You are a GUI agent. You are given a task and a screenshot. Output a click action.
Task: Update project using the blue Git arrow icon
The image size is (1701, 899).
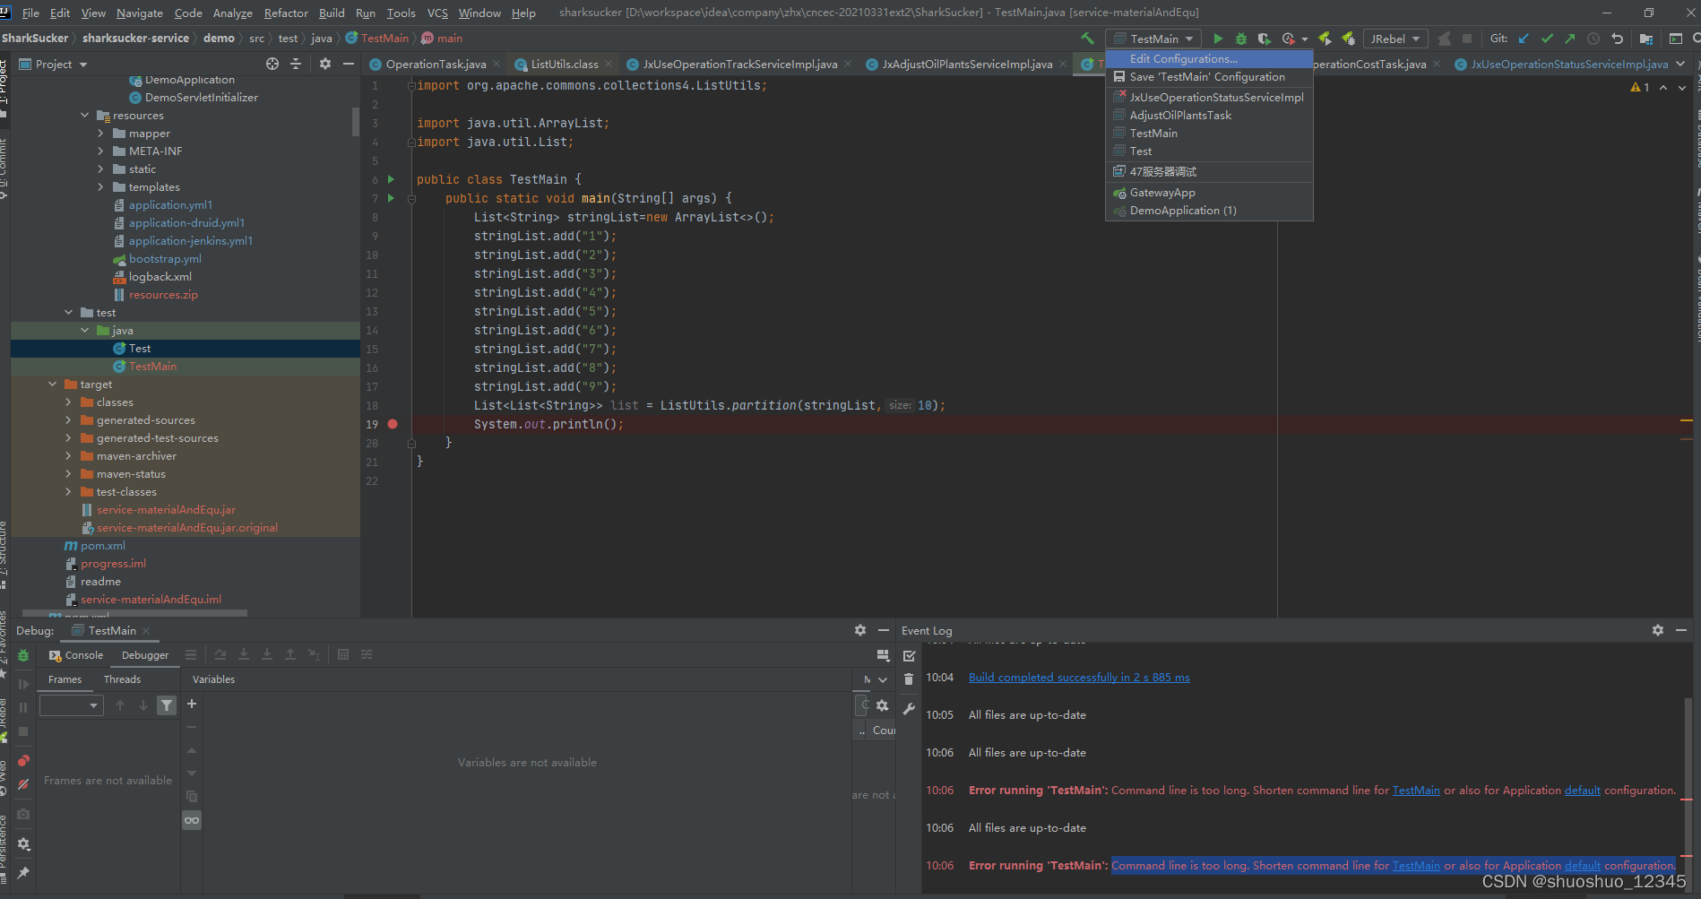tap(1523, 39)
